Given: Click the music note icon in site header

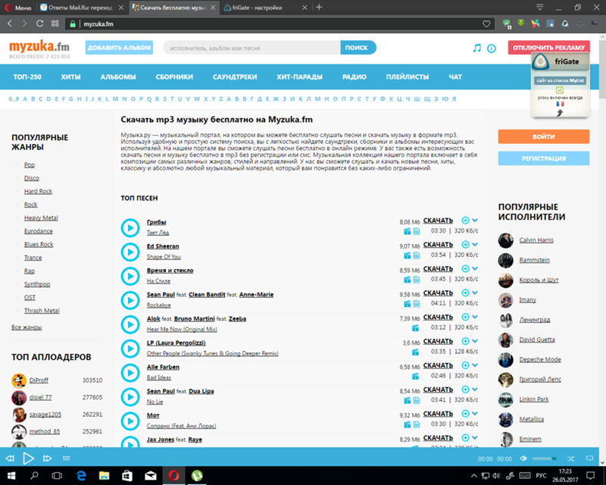Looking at the screenshot, I should [477, 48].
